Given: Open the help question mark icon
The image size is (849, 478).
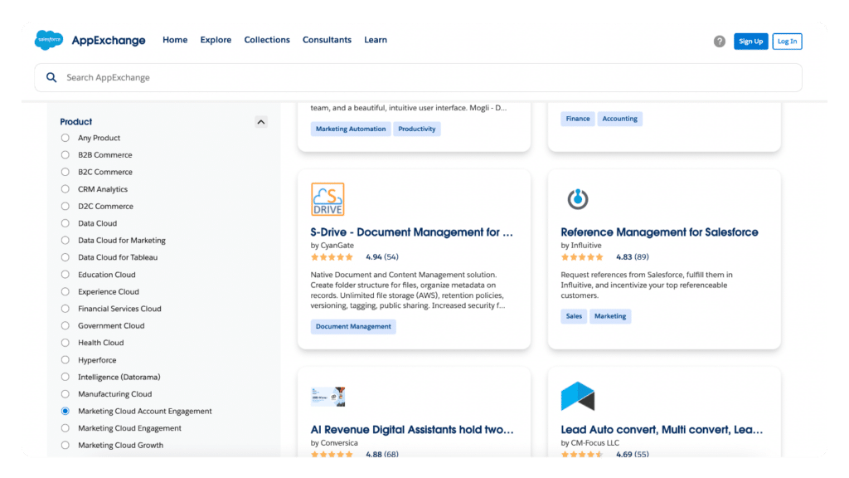Looking at the screenshot, I should (x=719, y=41).
